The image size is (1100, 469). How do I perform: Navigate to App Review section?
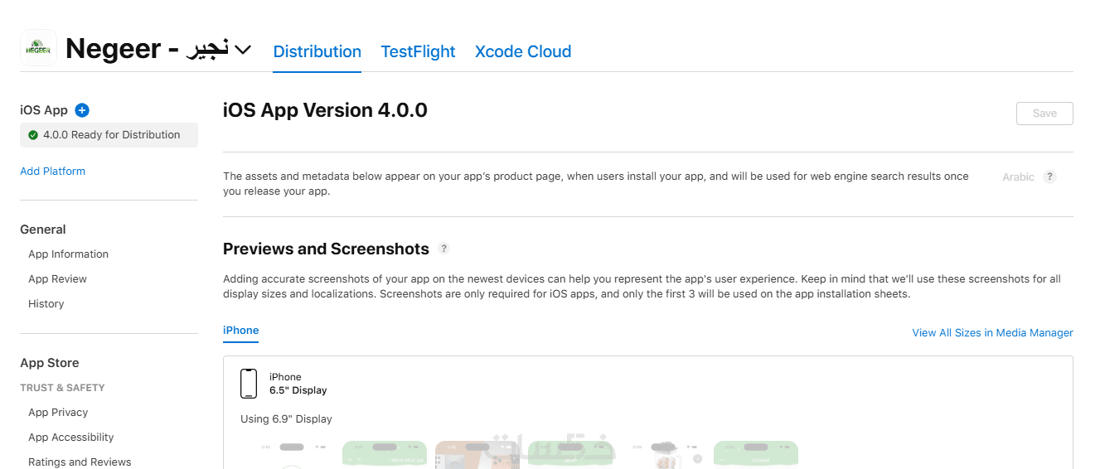(x=57, y=279)
